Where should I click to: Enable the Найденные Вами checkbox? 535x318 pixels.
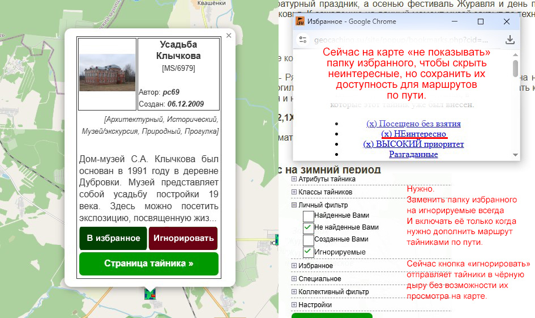point(308,216)
